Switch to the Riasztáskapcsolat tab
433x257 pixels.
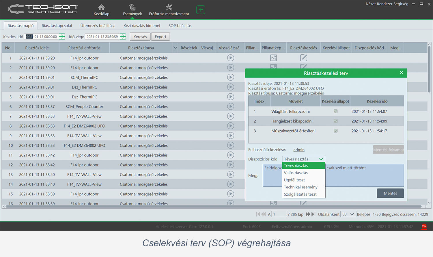pyautogui.click(x=57, y=26)
